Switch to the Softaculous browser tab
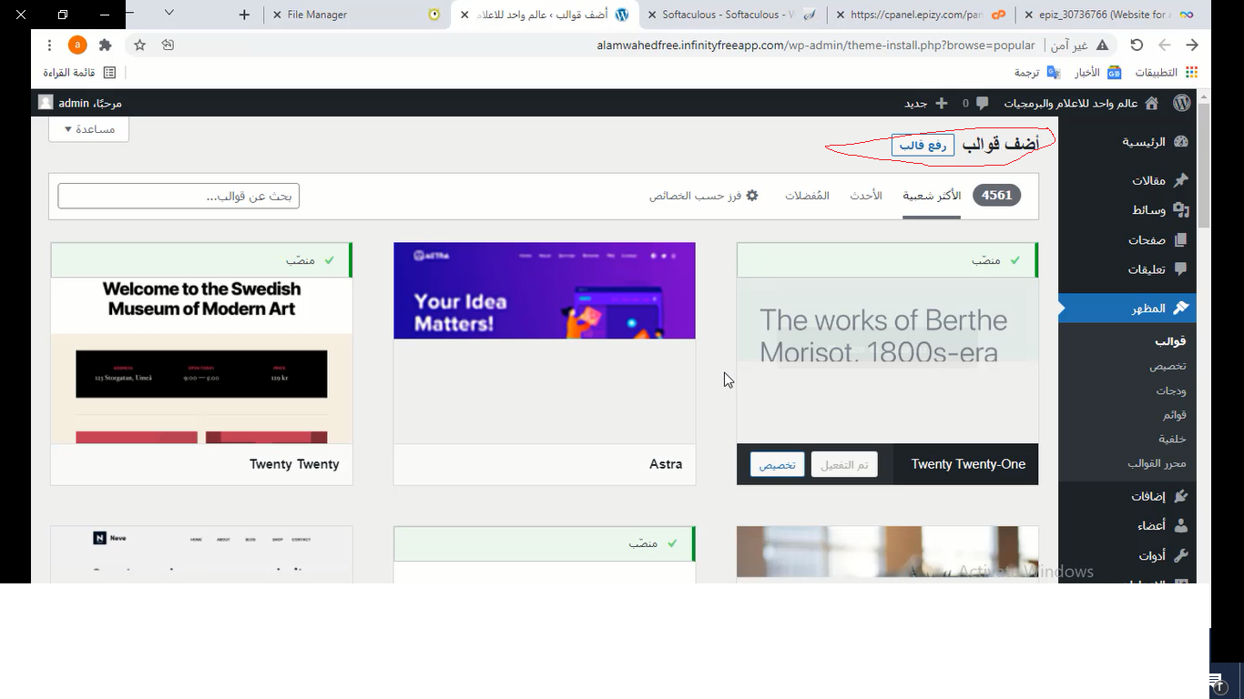 pos(730,15)
